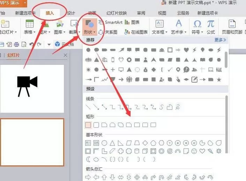Choose the rounded rectangle in 矩形
The height and width of the screenshot is (181, 246).
pos(96,125)
